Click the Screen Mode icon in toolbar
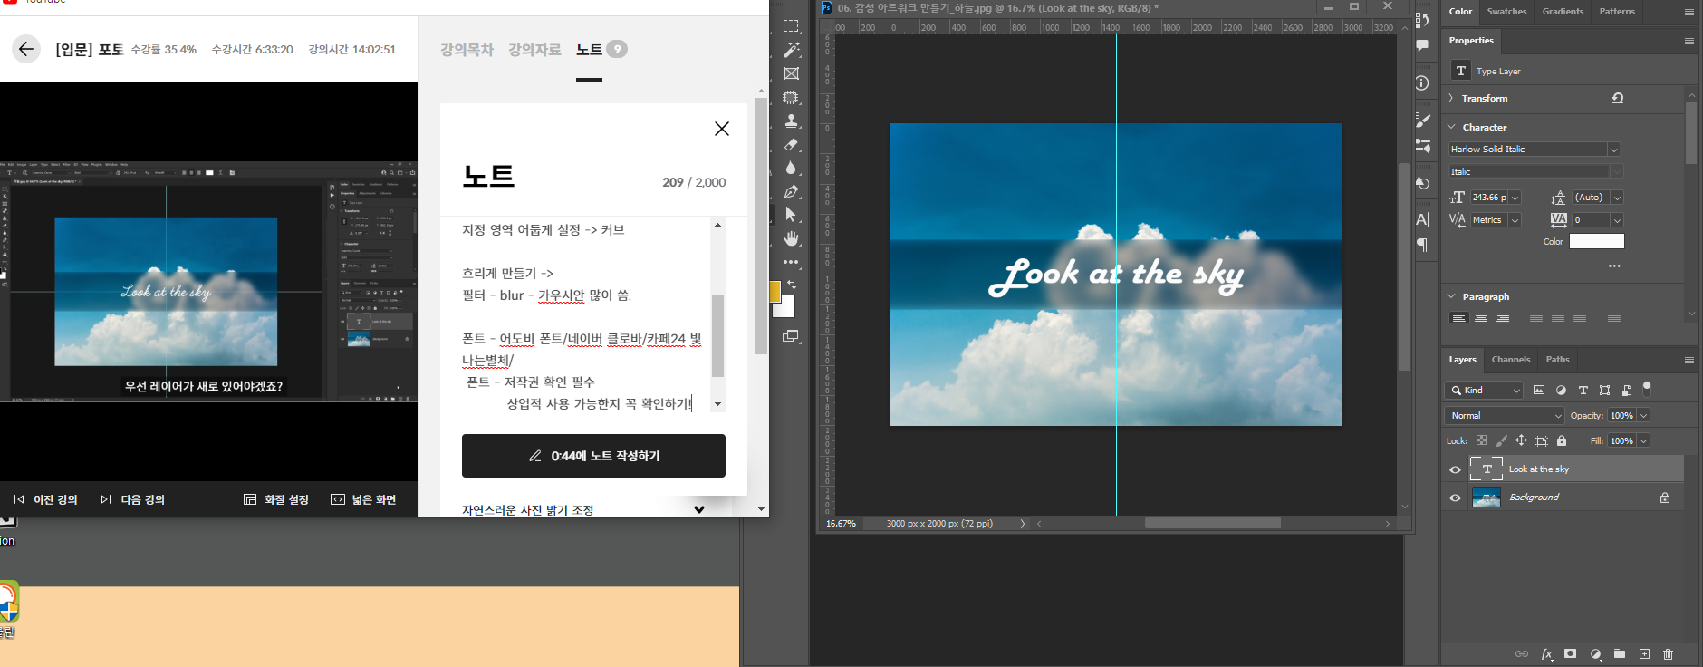The width and height of the screenshot is (1703, 667). tap(791, 336)
